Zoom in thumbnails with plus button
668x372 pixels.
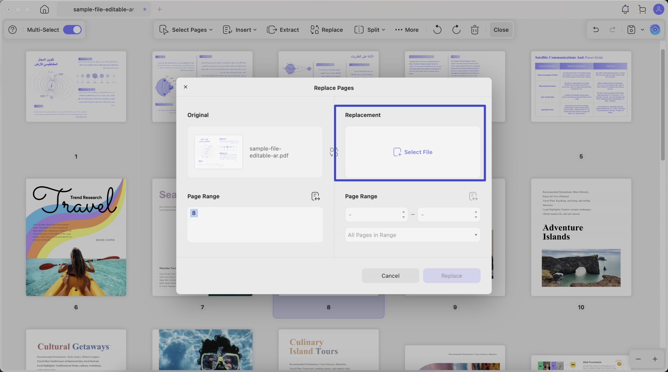click(x=655, y=359)
